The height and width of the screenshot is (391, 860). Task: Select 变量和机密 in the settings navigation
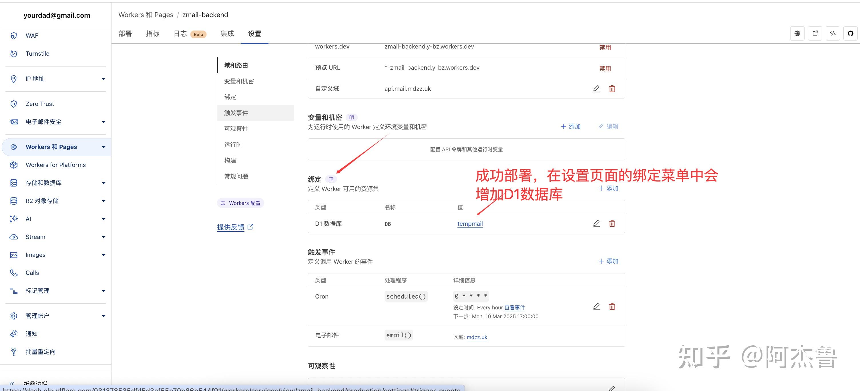point(238,81)
